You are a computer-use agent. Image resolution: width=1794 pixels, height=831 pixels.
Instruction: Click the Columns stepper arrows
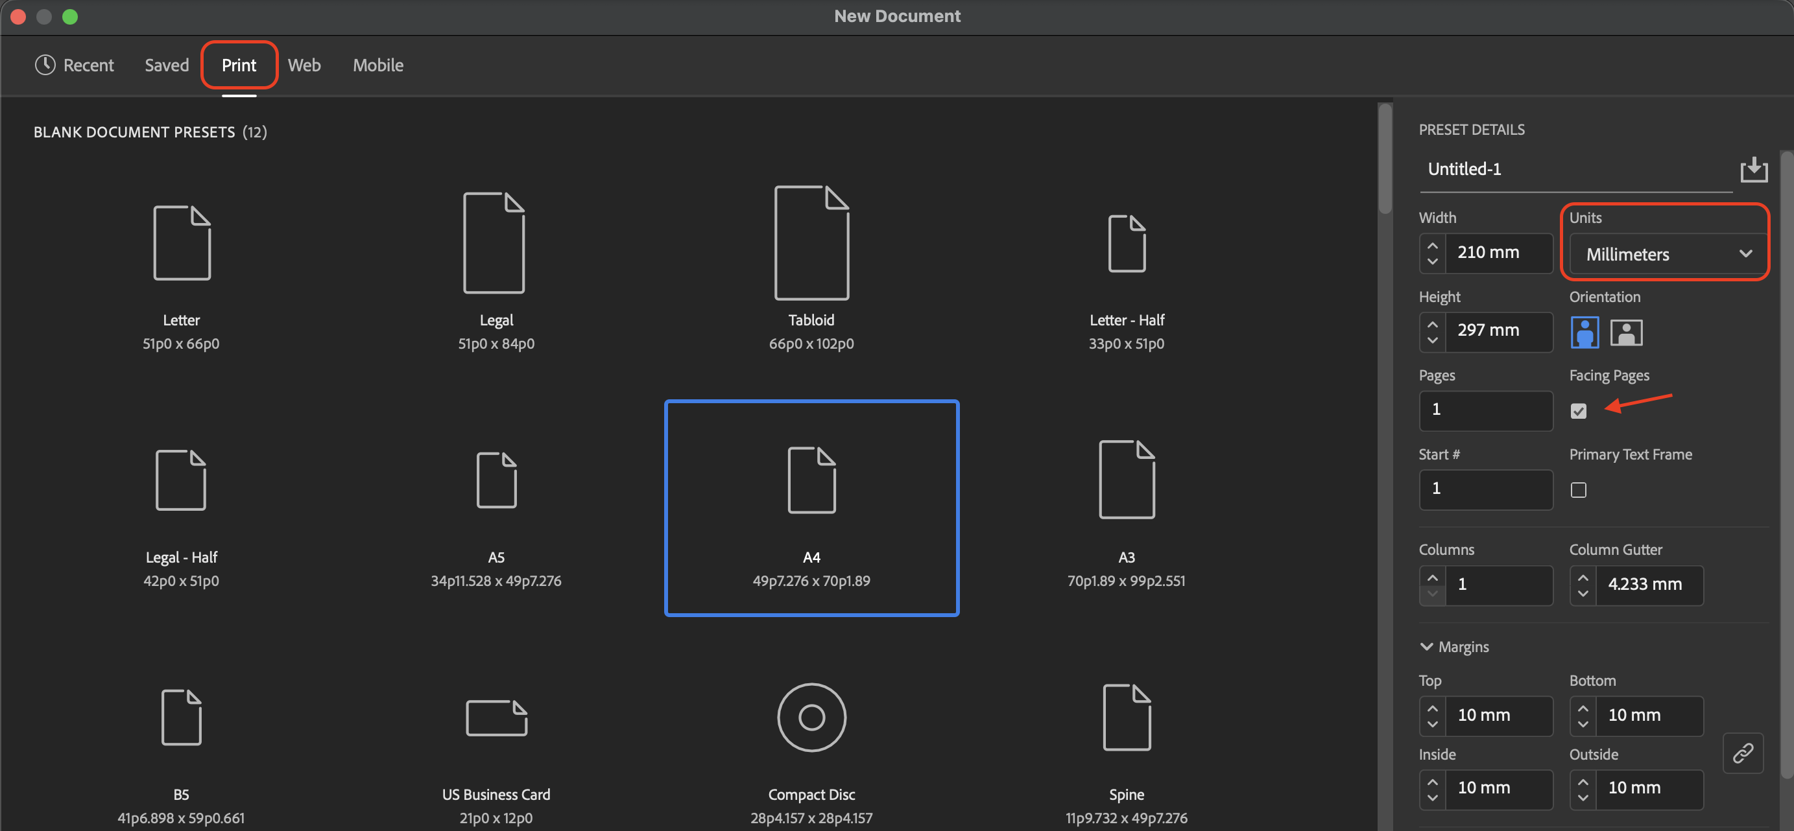1432,585
